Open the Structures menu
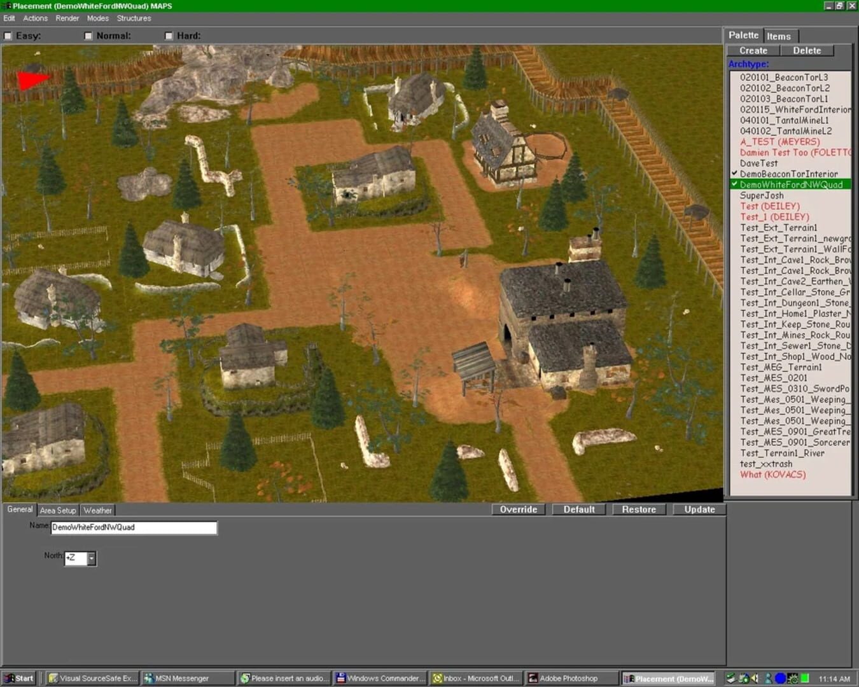 (134, 18)
